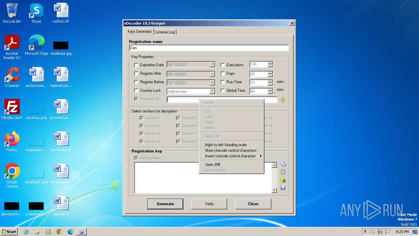419x236 pixels.
Task: Click the hardware ID detect icon
Action: (x=283, y=100)
